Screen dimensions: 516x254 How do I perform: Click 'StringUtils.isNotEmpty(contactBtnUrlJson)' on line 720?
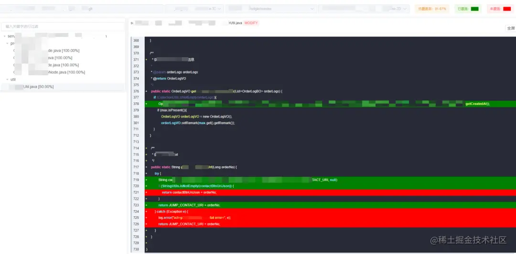pyautogui.click(x=197, y=186)
